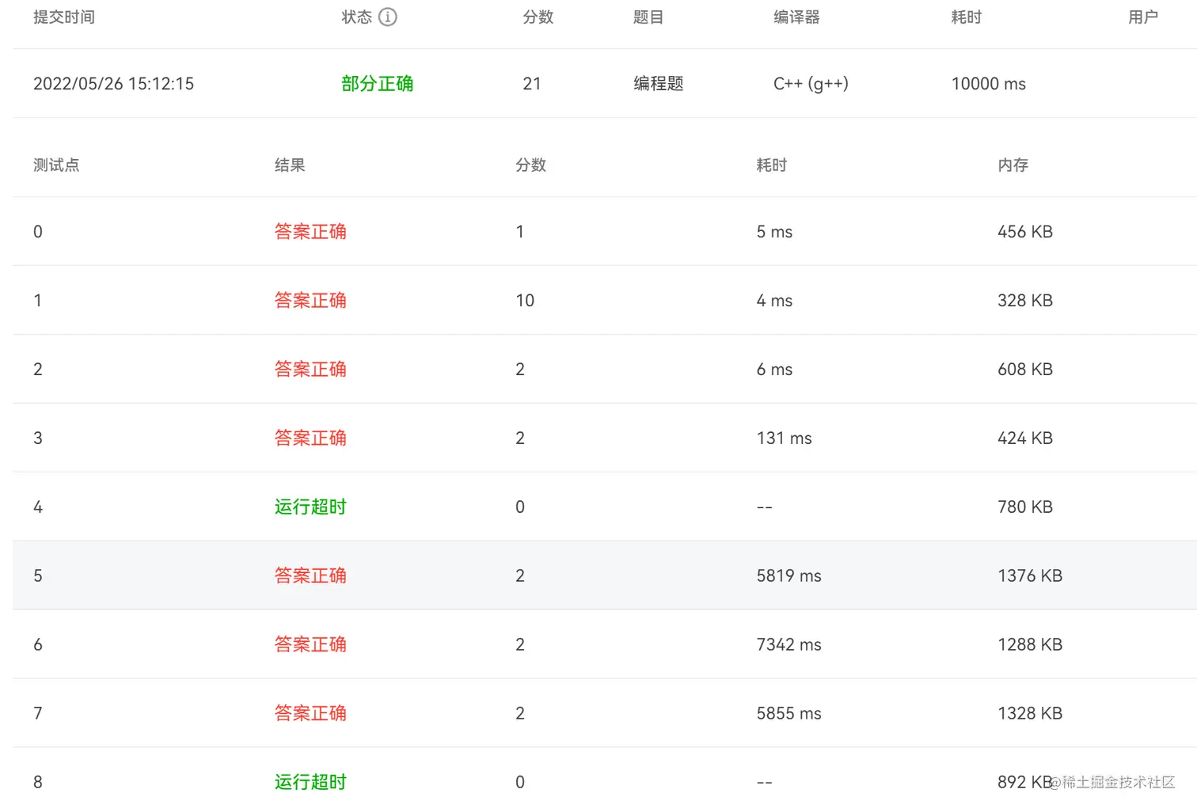
Task: Click the 结果 column header
Action: point(290,165)
